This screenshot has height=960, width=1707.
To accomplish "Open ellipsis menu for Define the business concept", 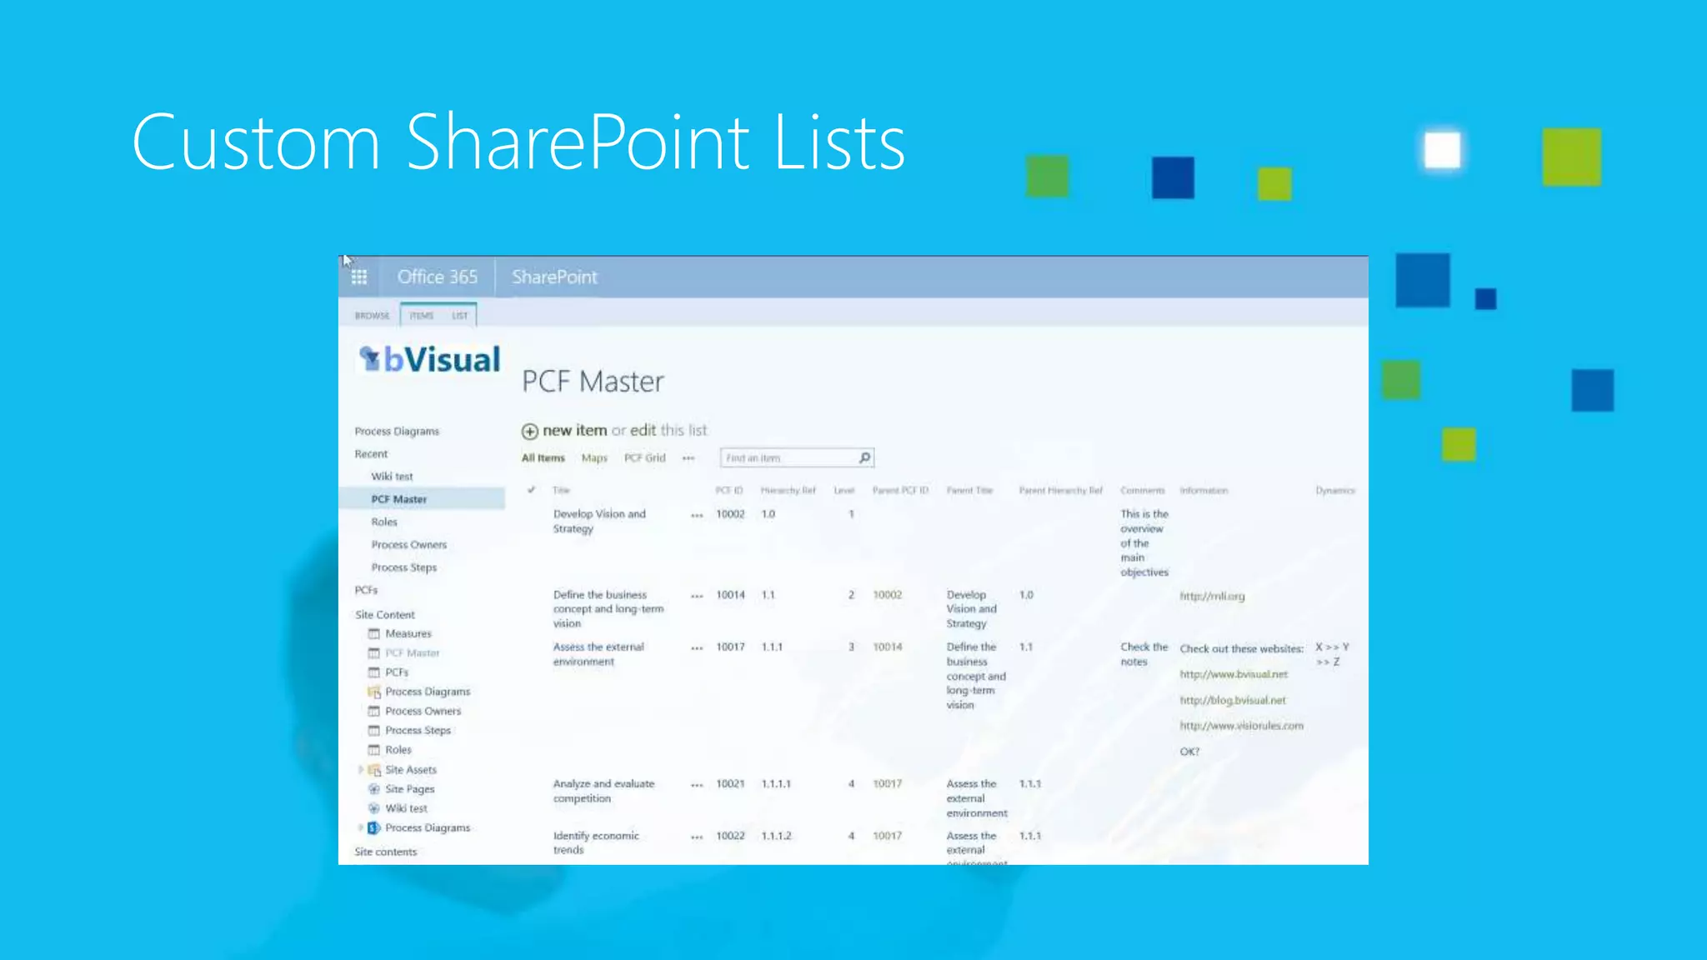I will pos(697,597).
